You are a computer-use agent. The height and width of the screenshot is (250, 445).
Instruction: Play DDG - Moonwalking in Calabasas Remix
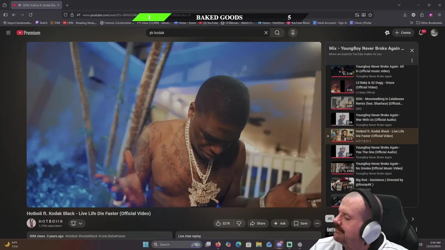(372, 103)
